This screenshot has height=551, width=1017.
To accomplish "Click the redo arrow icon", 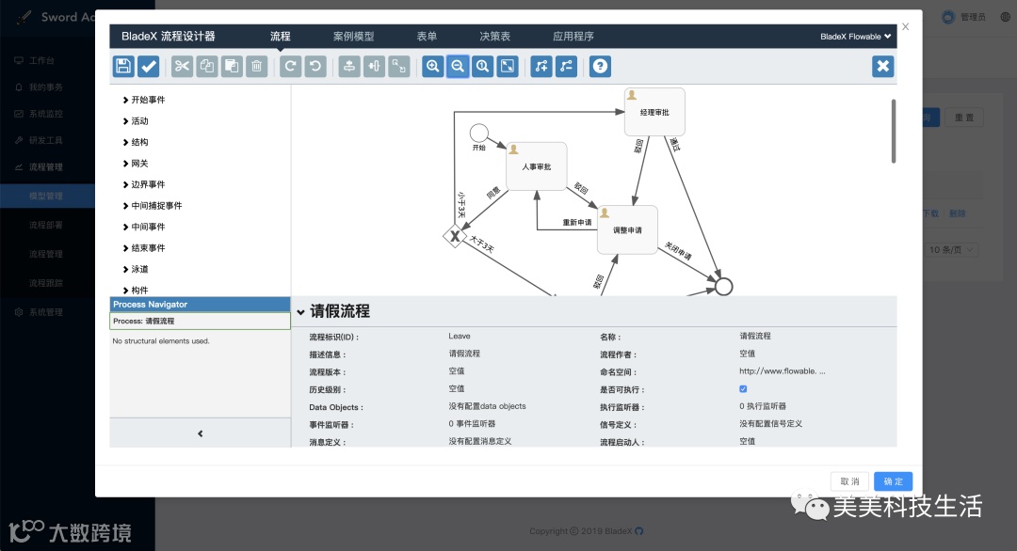I will pos(291,66).
